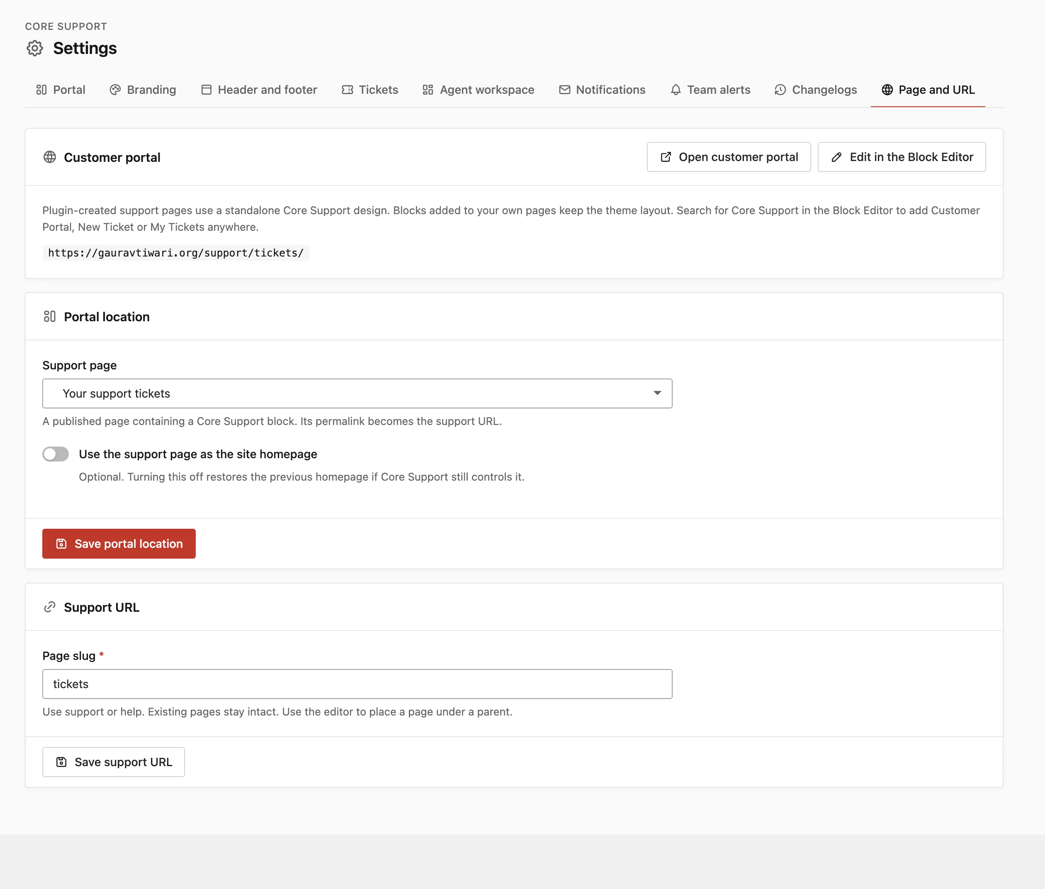Viewport: 1045px width, 889px height.
Task: Click the Support URL heading
Action: (102, 607)
